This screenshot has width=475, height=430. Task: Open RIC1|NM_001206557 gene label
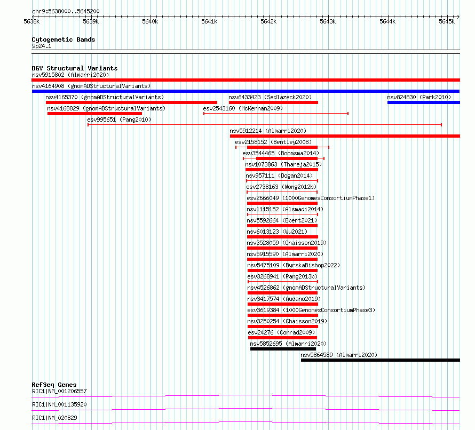[59, 391]
